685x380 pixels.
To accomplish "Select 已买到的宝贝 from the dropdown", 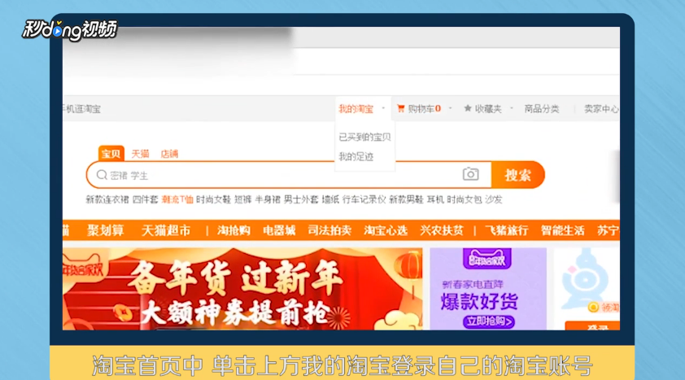I will (364, 138).
